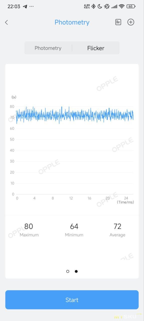Image resolution: width=144 pixels, height=321 pixels.
Task: Tap the Photometry page title
Action: (72, 22)
